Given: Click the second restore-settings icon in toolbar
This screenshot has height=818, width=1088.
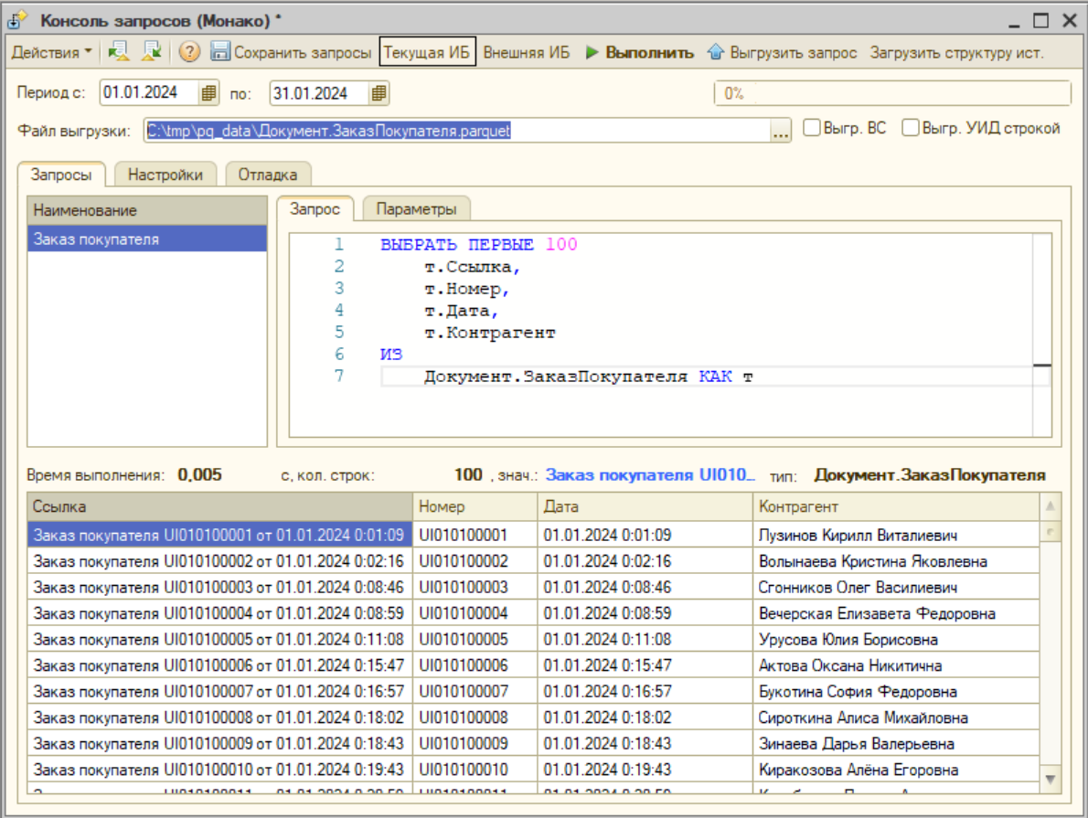Looking at the screenshot, I should (x=151, y=52).
